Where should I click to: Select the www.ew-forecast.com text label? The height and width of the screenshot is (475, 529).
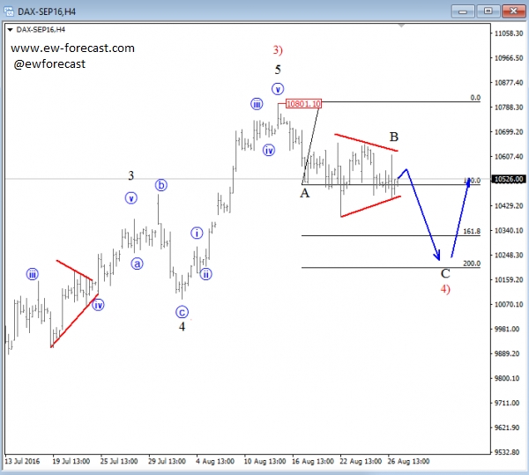click(x=72, y=48)
